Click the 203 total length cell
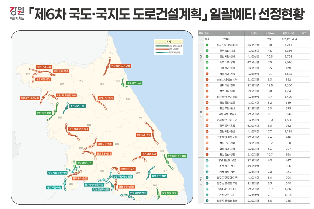This screenshot has width=314, height=209. click(x=270, y=39)
